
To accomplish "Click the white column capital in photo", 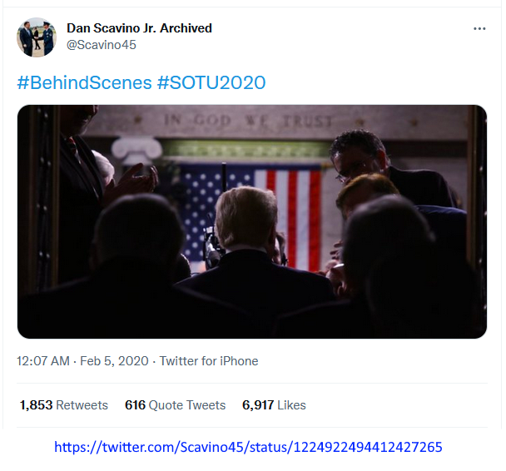I will click(x=136, y=150).
